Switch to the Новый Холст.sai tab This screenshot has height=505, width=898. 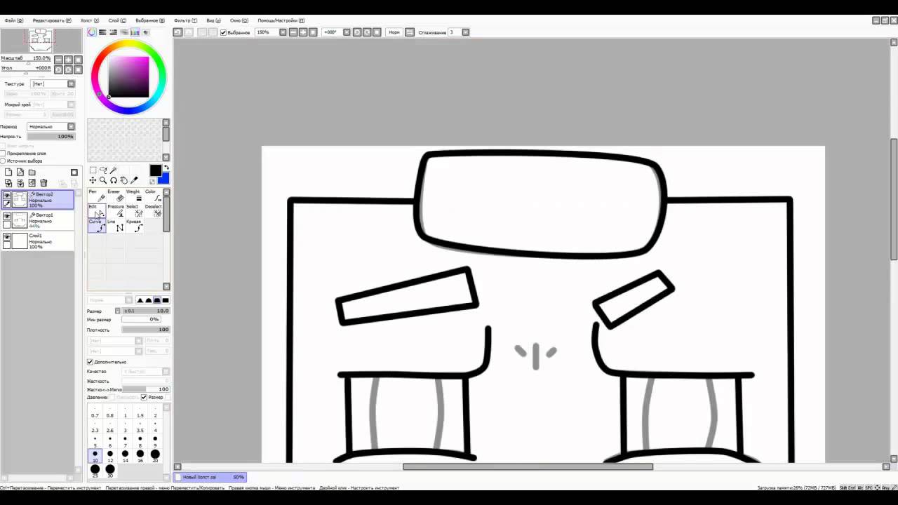click(x=210, y=477)
